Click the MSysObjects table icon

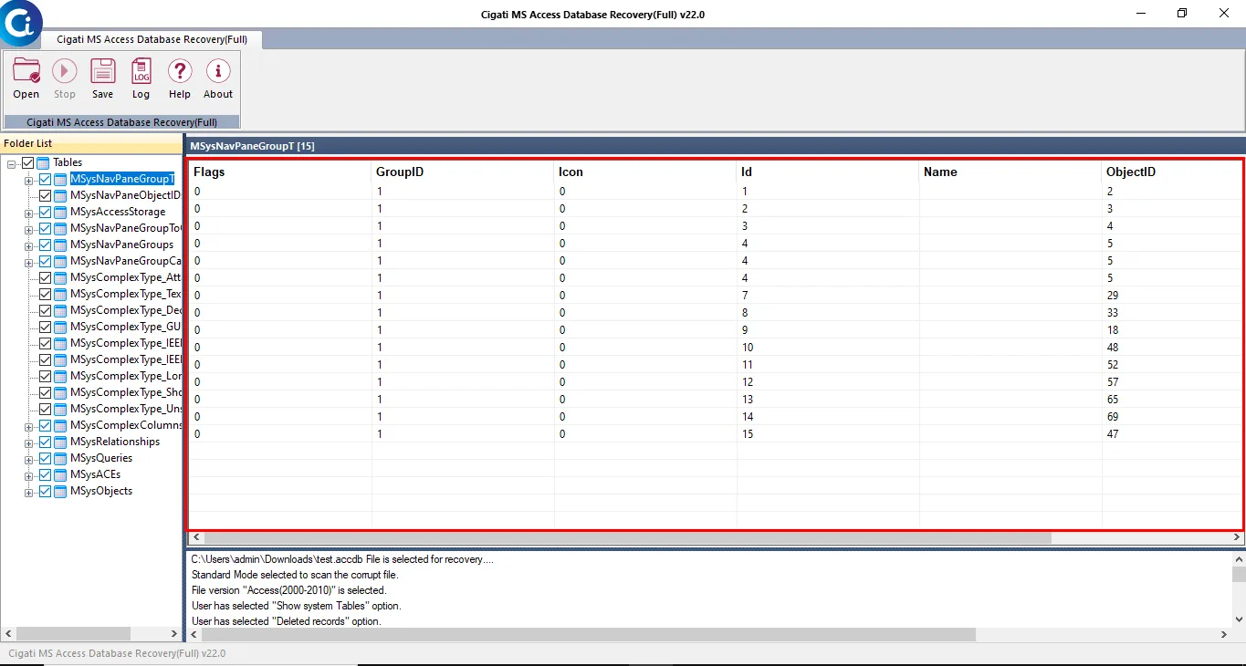[61, 491]
